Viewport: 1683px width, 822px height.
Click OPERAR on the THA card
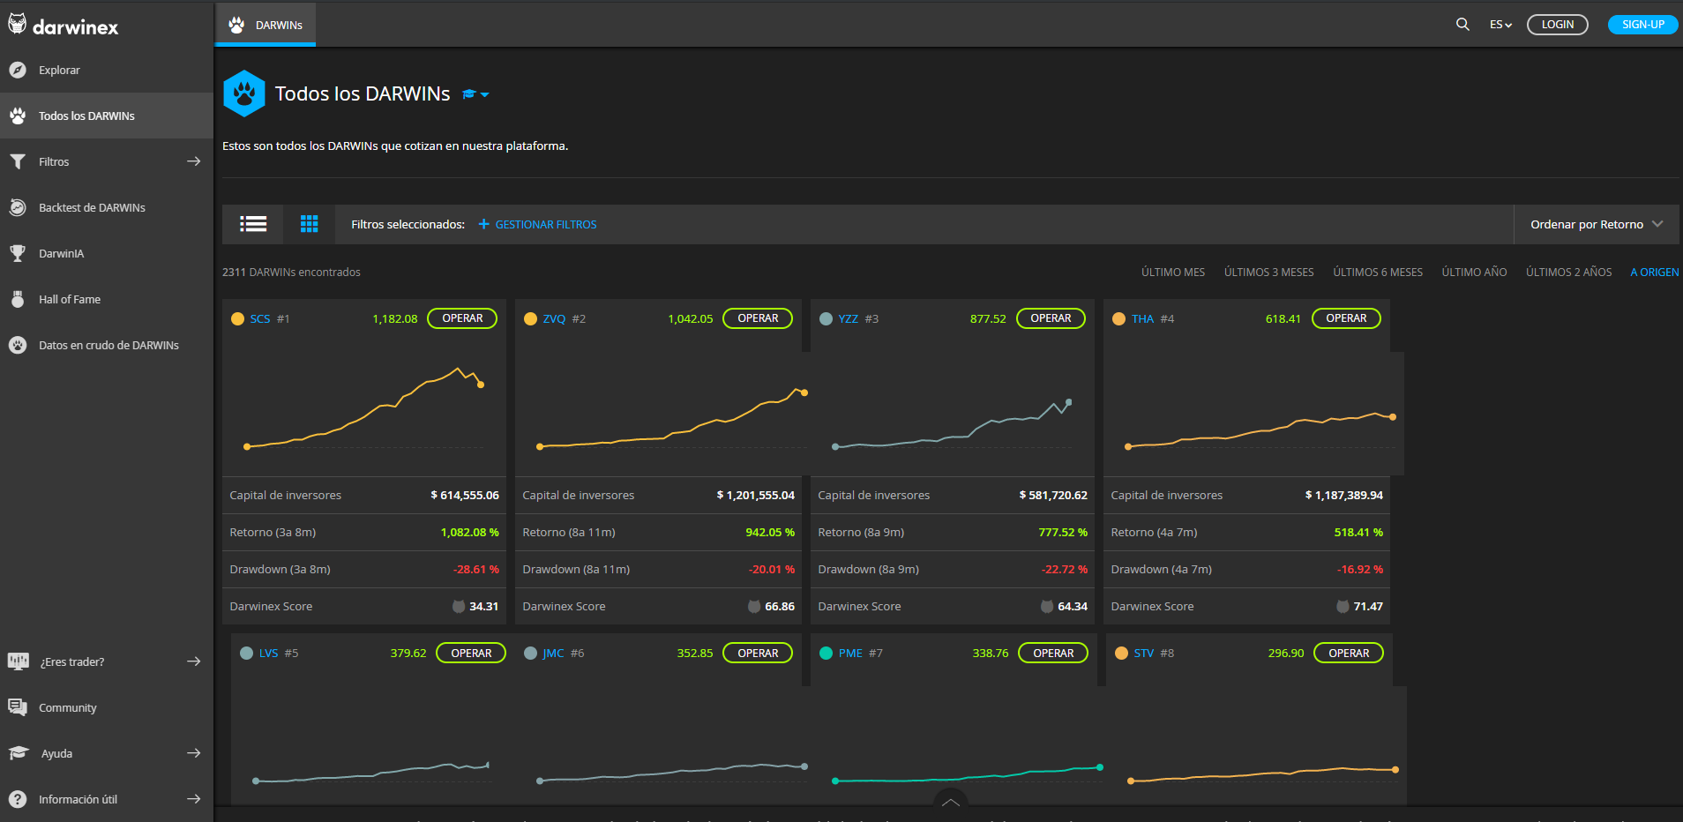tap(1346, 318)
